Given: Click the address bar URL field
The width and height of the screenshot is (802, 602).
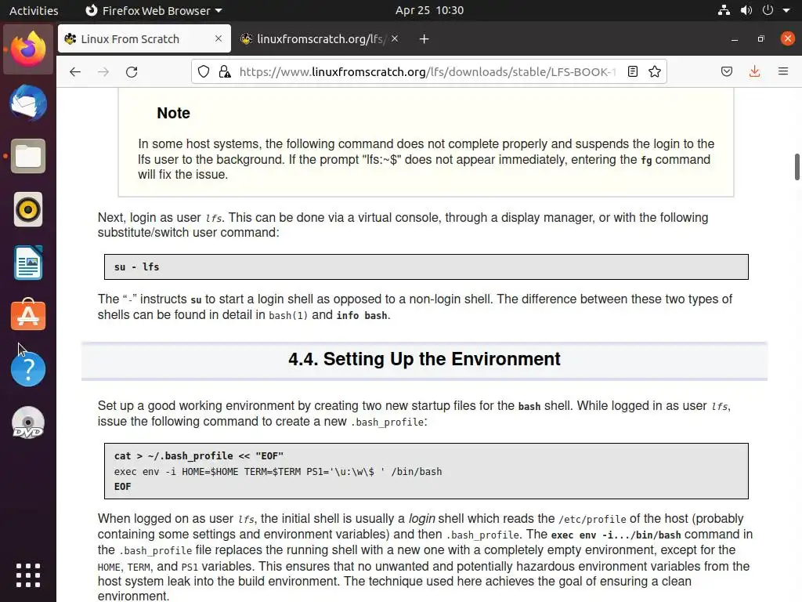Looking at the screenshot, I should click(427, 71).
